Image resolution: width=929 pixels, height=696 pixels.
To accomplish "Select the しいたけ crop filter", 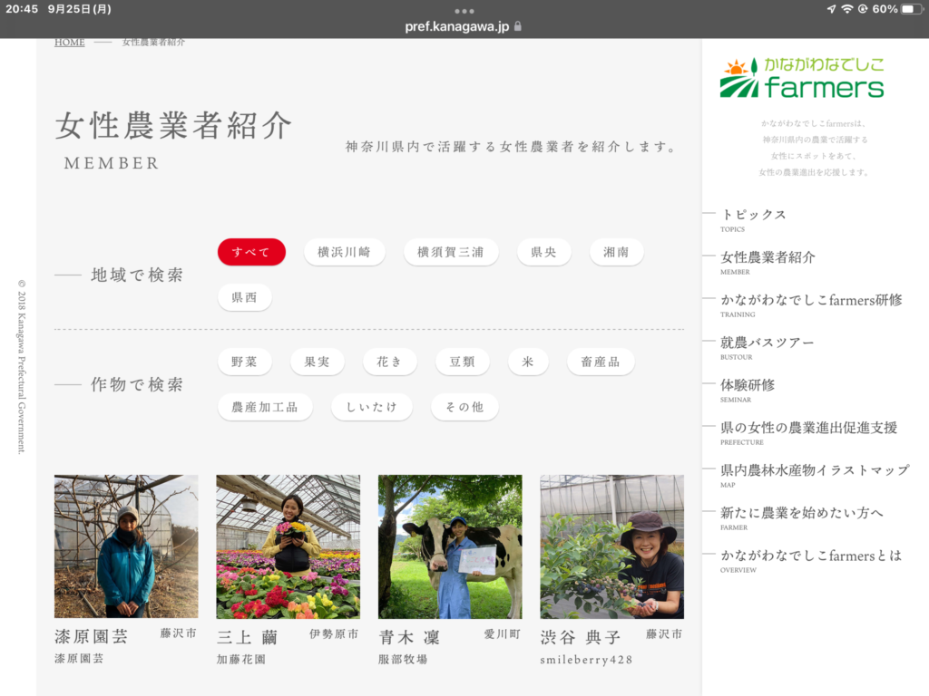I will click(x=371, y=407).
